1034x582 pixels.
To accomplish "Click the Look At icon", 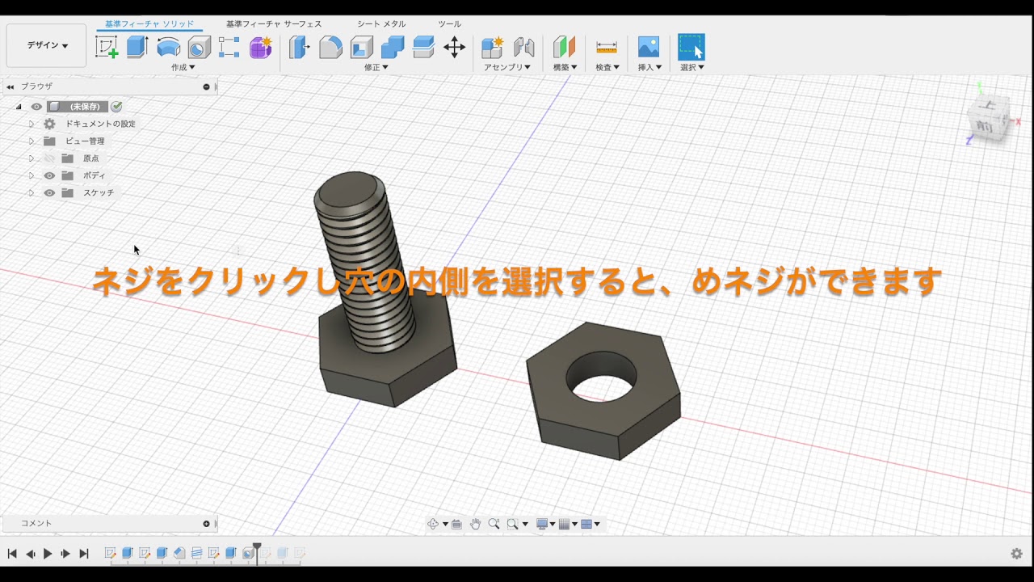I will pyautogui.click(x=456, y=524).
